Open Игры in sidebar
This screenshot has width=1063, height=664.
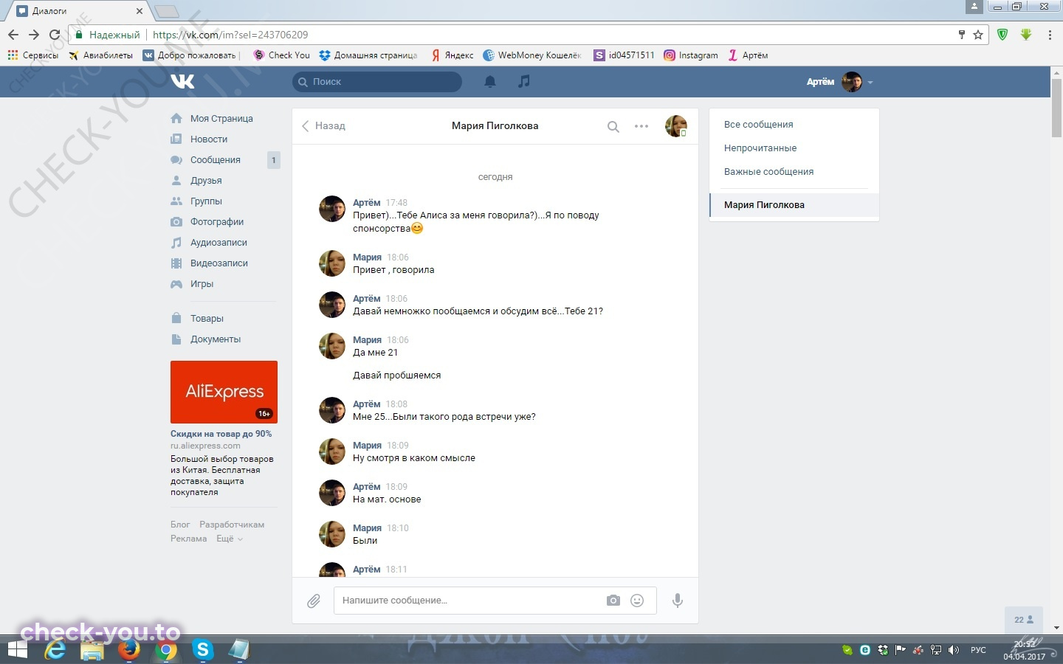click(x=202, y=283)
